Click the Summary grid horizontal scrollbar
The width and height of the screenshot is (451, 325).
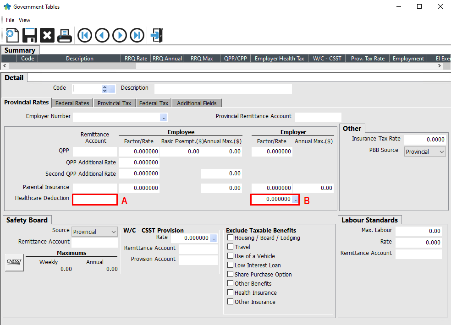point(220,66)
